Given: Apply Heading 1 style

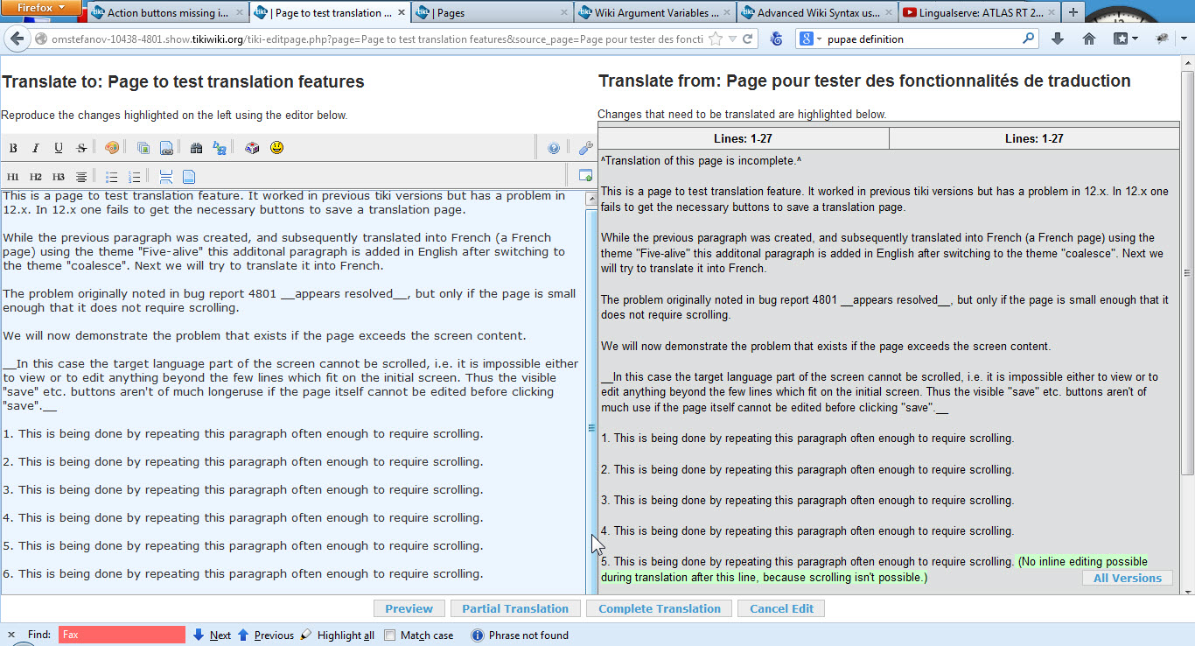Looking at the screenshot, I should 13,177.
